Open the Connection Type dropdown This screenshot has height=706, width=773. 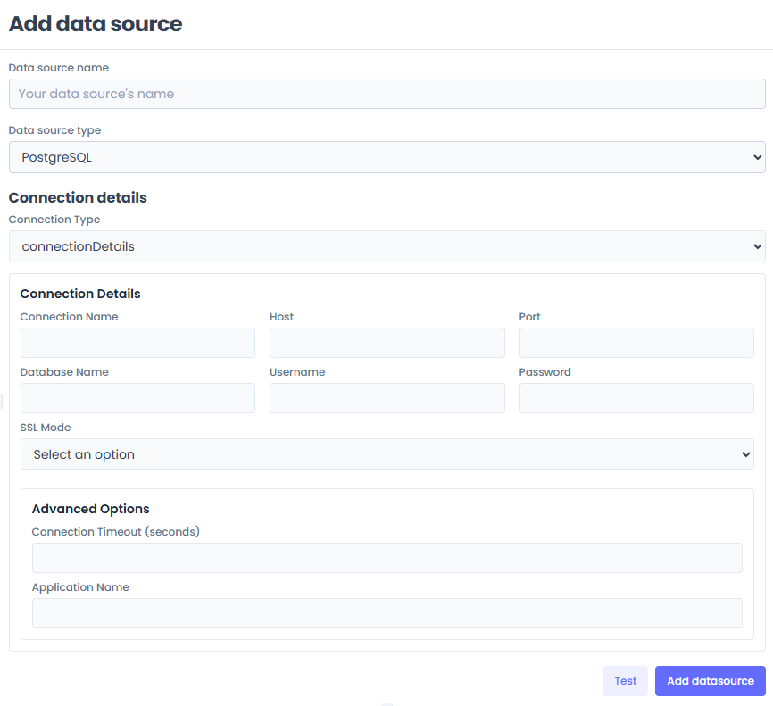386,246
